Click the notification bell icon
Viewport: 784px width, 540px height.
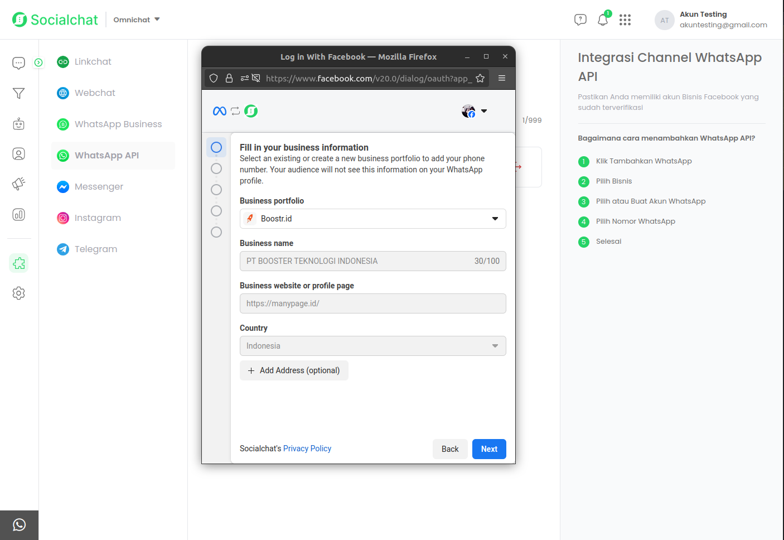click(x=603, y=20)
